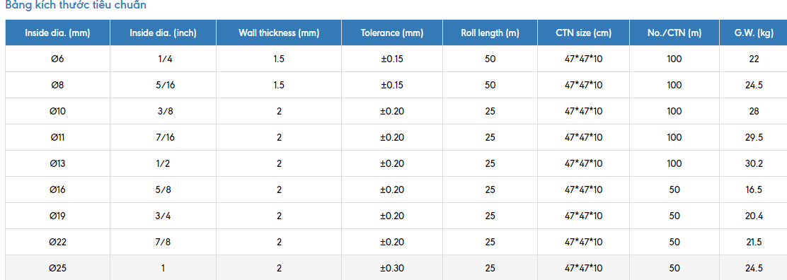
Task: Select the ±0.30 tolerance cell
Action: click(392, 267)
